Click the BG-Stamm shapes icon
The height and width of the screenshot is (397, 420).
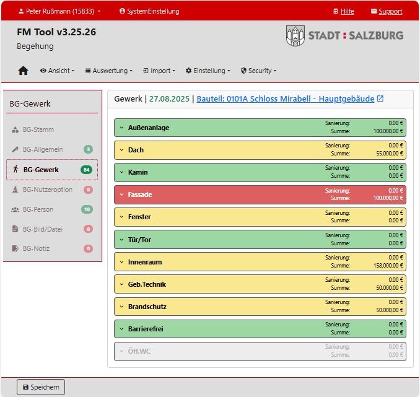click(x=15, y=129)
